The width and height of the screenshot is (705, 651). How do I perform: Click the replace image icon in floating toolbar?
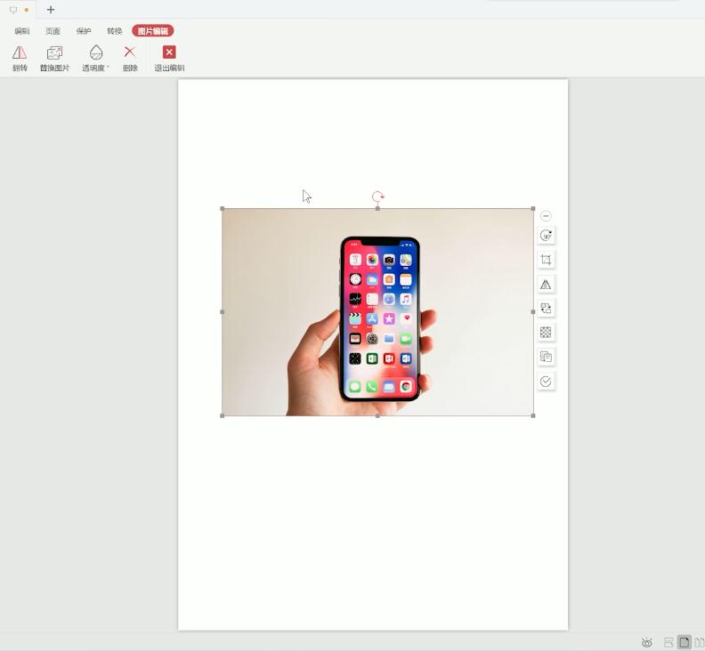(546, 309)
